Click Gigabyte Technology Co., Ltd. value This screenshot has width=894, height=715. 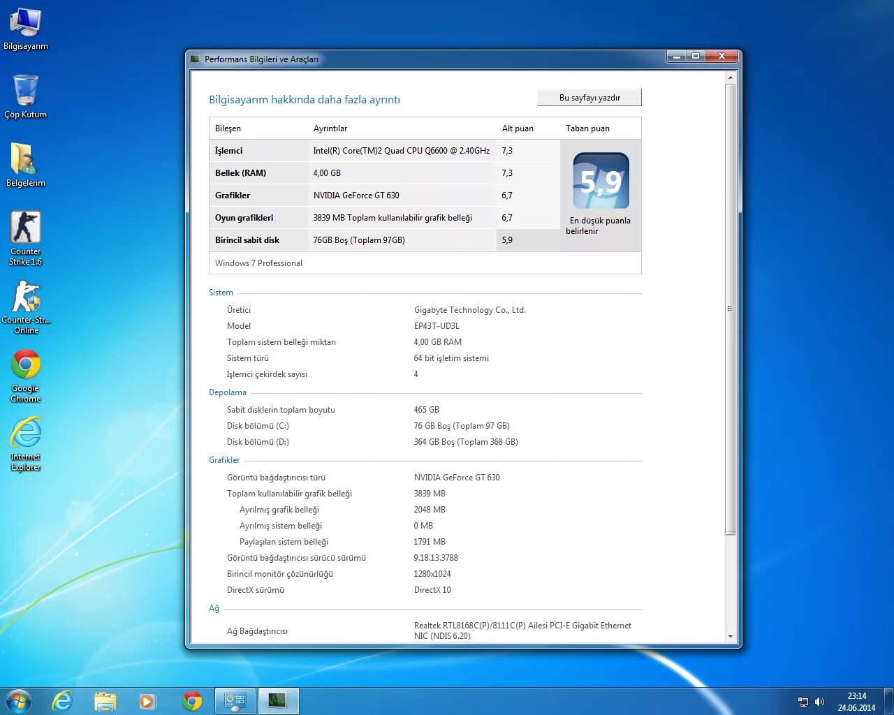click(x=470, y=310)
